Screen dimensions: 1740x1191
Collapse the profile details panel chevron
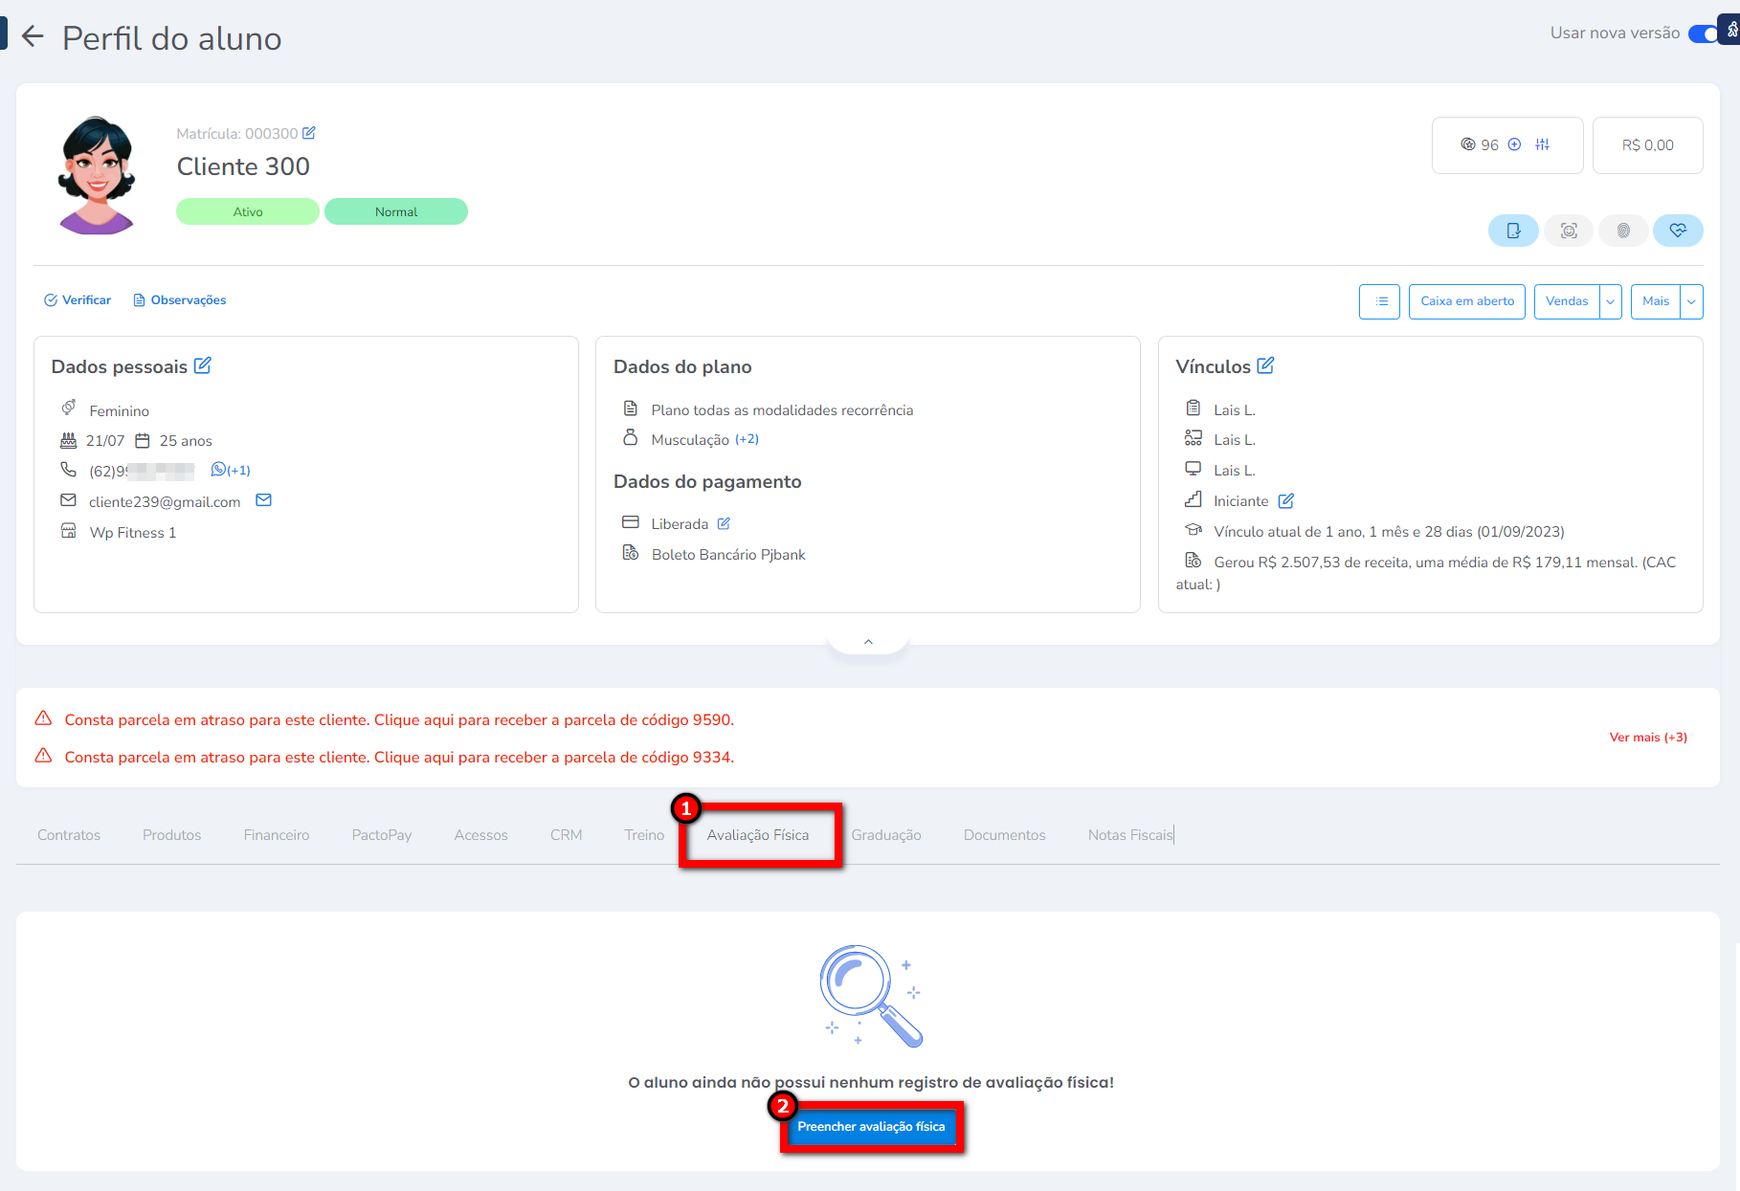(x=868, y=642)
